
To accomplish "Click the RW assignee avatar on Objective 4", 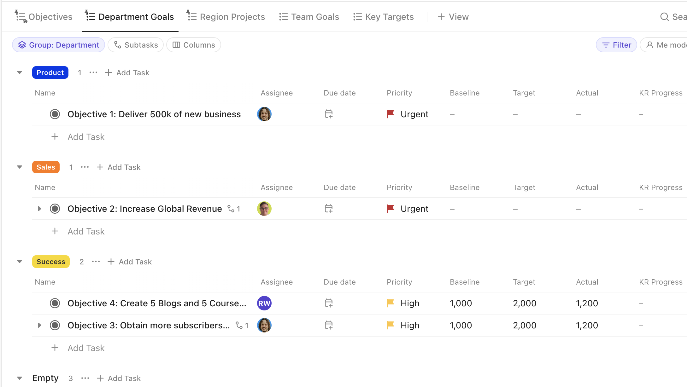I will 264,303.
